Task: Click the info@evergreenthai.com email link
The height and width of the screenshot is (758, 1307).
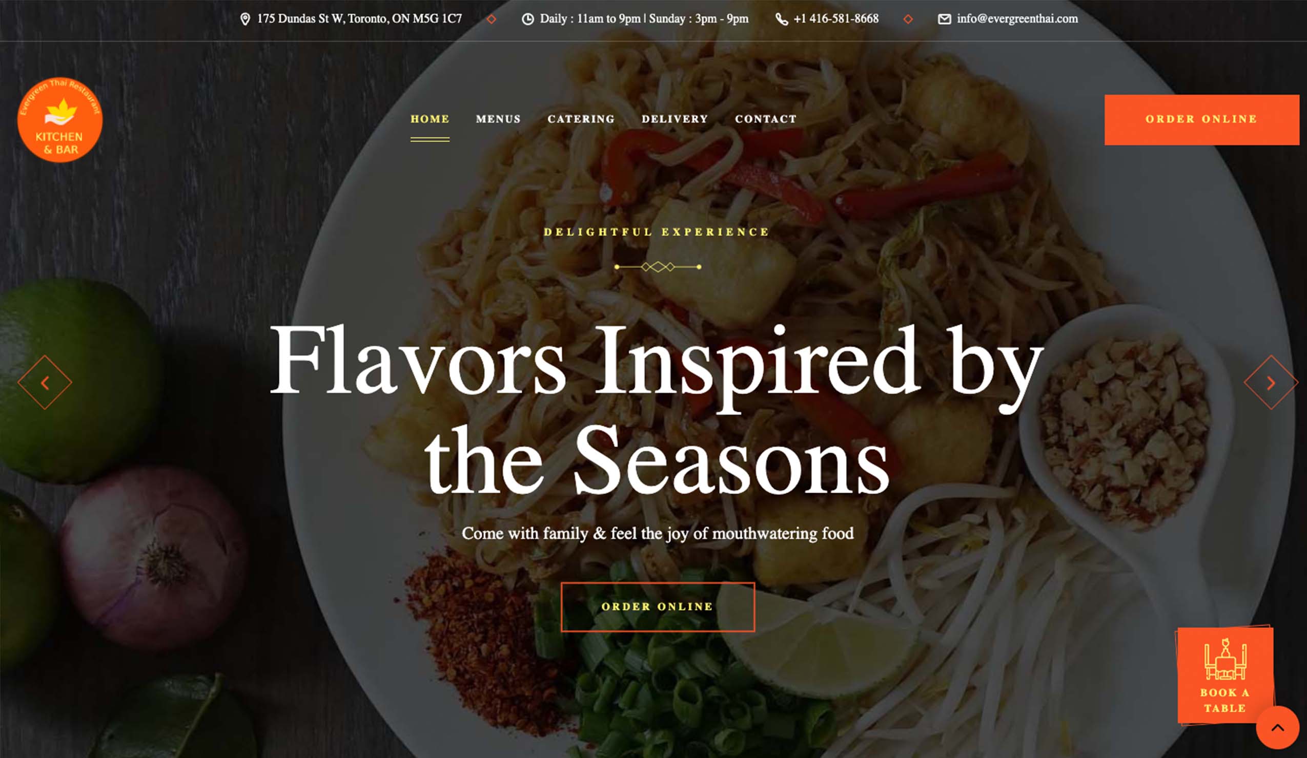Action: point(1017,18)
